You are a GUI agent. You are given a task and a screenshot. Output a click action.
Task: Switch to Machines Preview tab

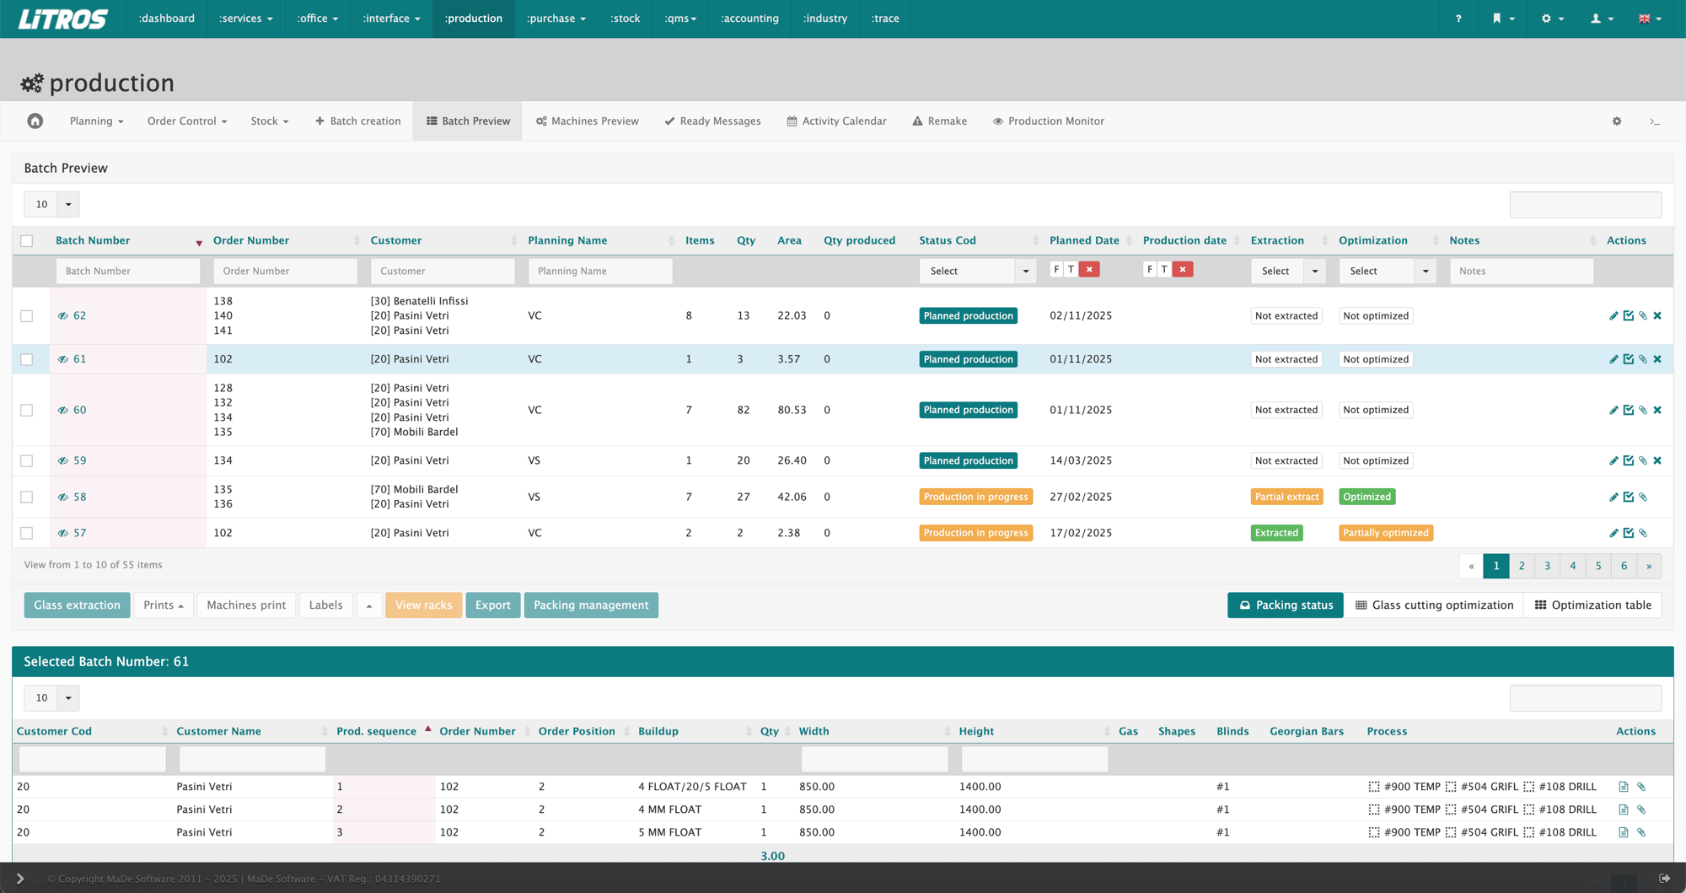pos(588,121)
